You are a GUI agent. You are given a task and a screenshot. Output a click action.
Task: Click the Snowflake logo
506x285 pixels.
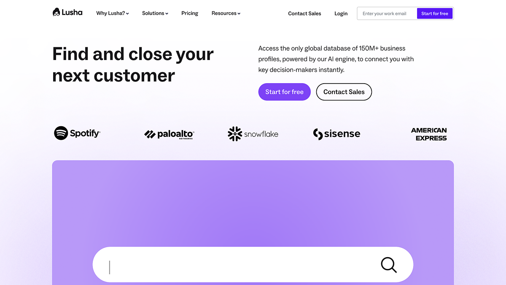(253, 134)
